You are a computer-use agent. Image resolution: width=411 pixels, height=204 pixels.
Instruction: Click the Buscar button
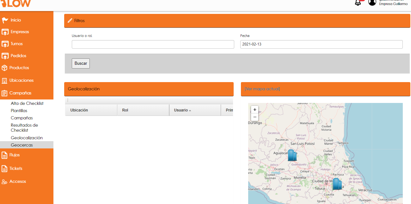(81, 63)
